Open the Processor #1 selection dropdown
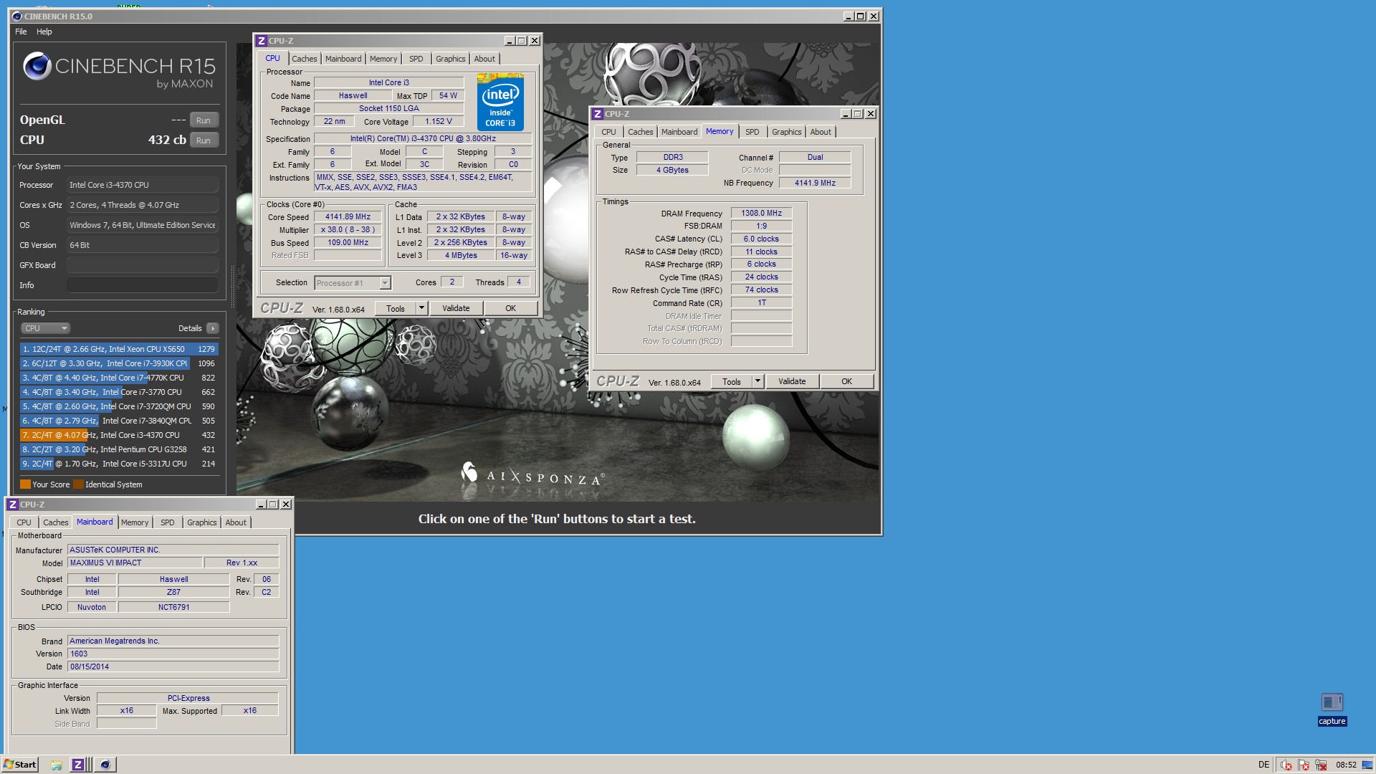1376x774 pixels. coord(353,283)
